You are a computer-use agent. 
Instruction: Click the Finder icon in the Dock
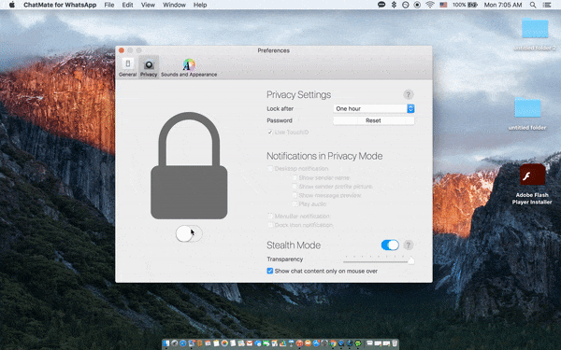click(166, 343)
